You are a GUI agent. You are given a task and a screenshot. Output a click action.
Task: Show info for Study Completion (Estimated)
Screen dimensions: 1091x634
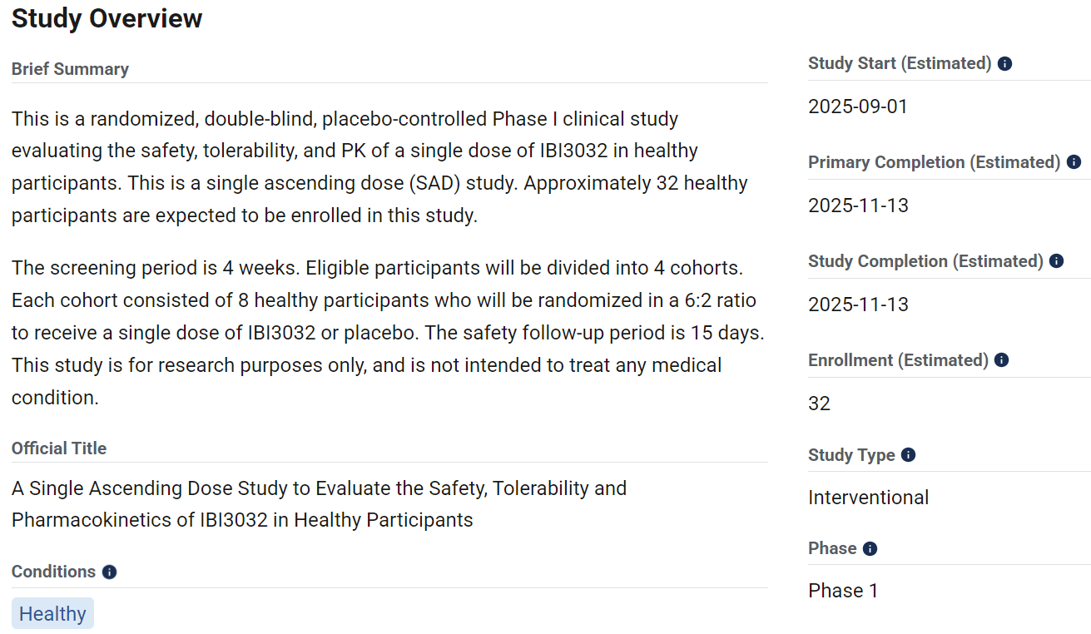coord(1056,261)
